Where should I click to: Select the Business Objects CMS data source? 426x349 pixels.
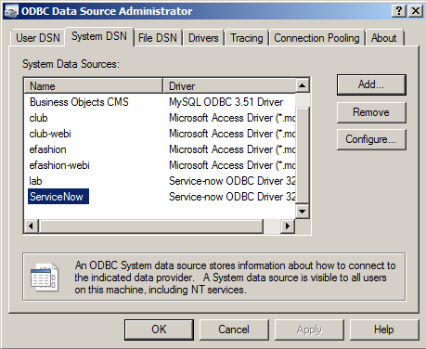point(79,102)
